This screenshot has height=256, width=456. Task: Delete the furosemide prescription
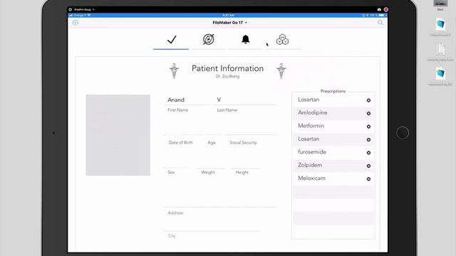[368, 153]
